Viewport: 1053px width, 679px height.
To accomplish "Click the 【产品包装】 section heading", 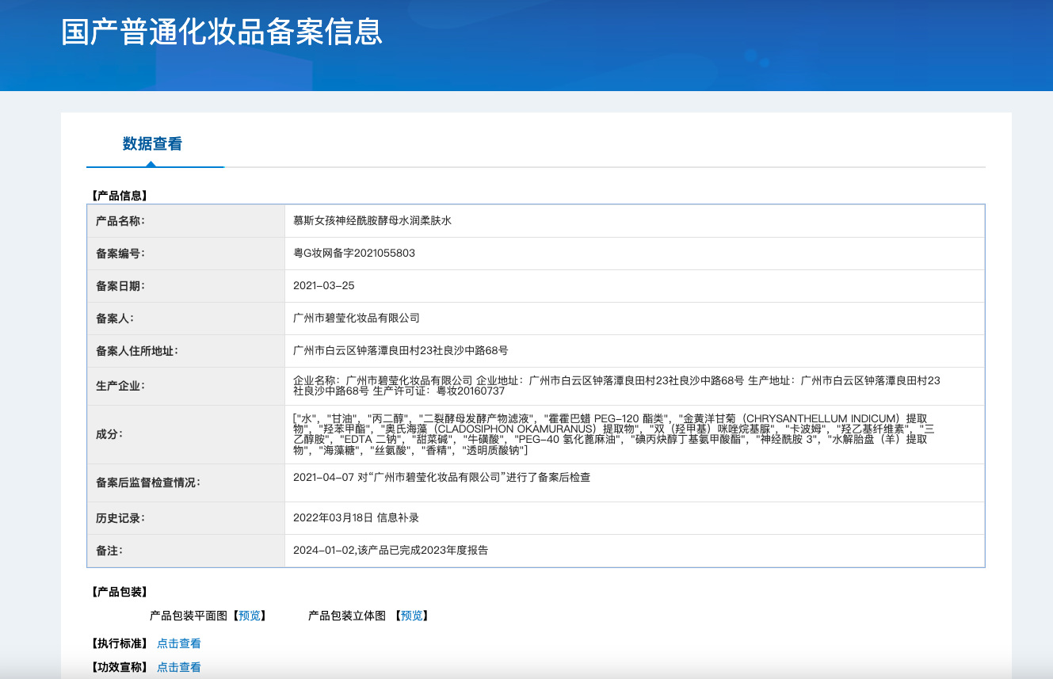I will [119, 592].
